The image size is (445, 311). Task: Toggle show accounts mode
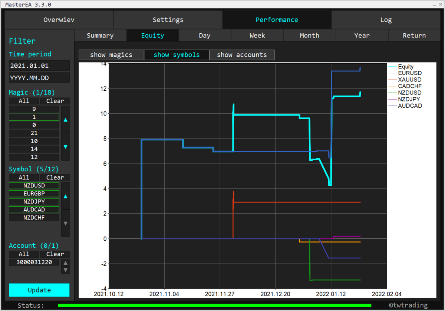coord(242,54)
